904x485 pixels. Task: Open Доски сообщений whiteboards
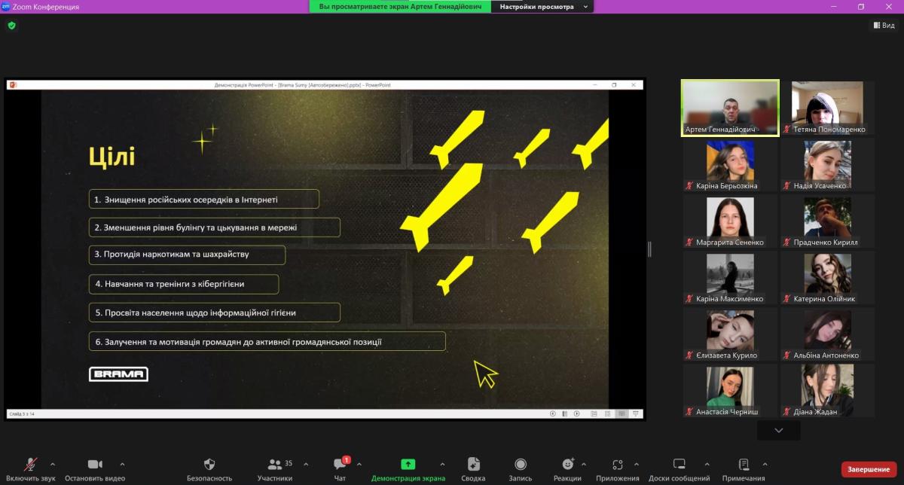pos(679,469)
